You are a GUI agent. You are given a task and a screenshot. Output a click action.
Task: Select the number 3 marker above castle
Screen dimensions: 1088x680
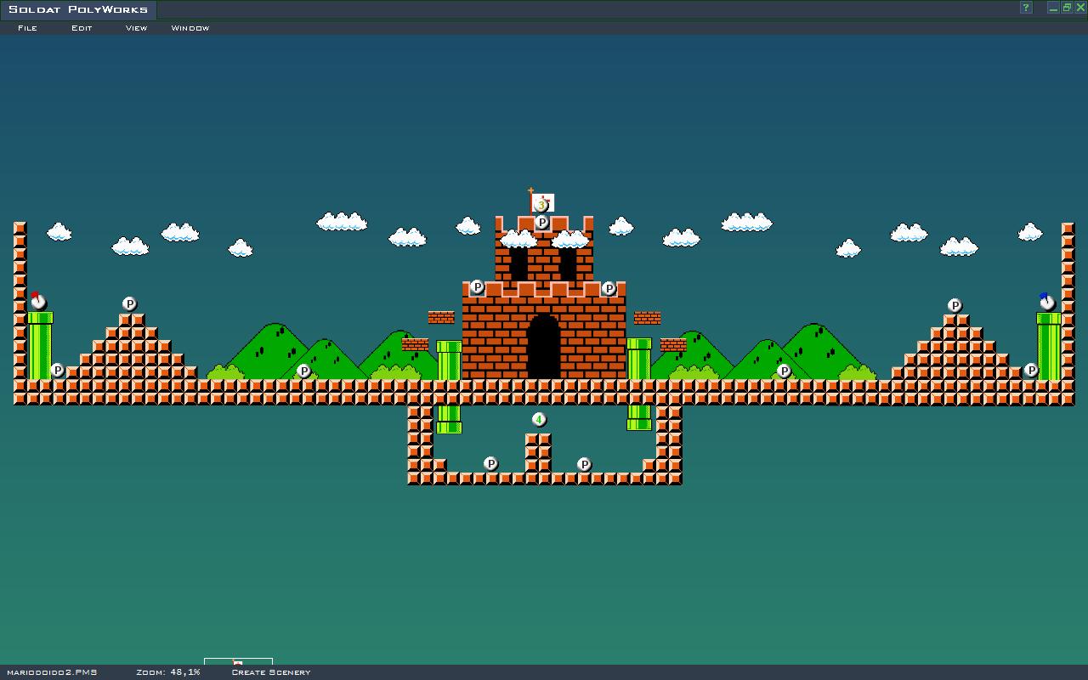click(x=541, y=206)
